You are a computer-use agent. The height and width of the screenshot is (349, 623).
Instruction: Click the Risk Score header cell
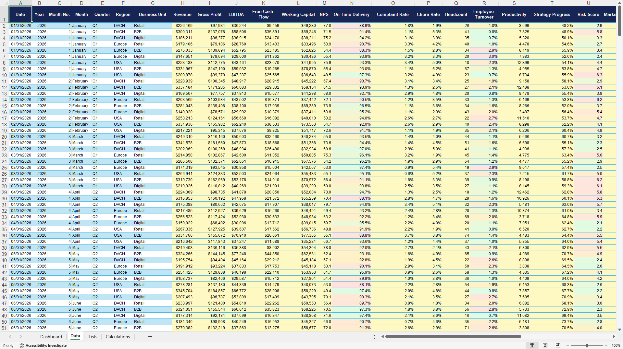point(588,14)
